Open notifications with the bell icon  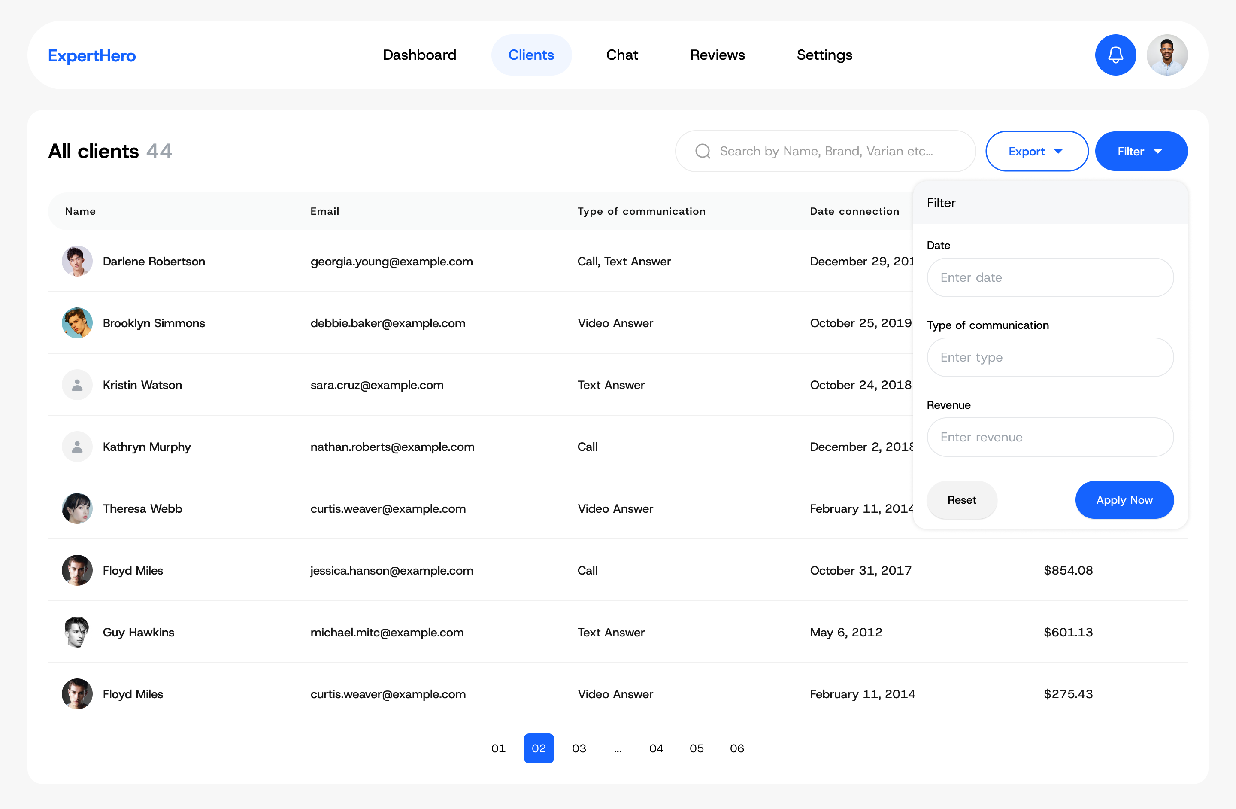1115,55
